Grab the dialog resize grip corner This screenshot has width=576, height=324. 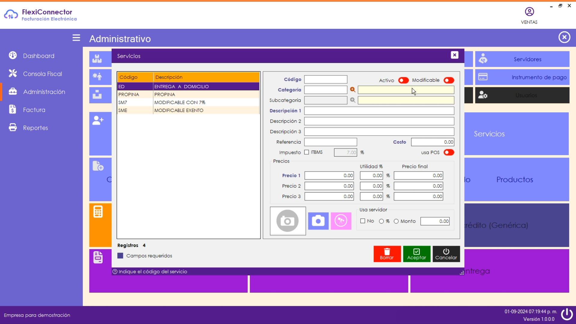462,273
